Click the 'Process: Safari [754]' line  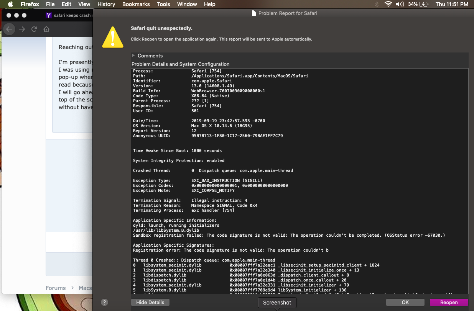(177, 71)
